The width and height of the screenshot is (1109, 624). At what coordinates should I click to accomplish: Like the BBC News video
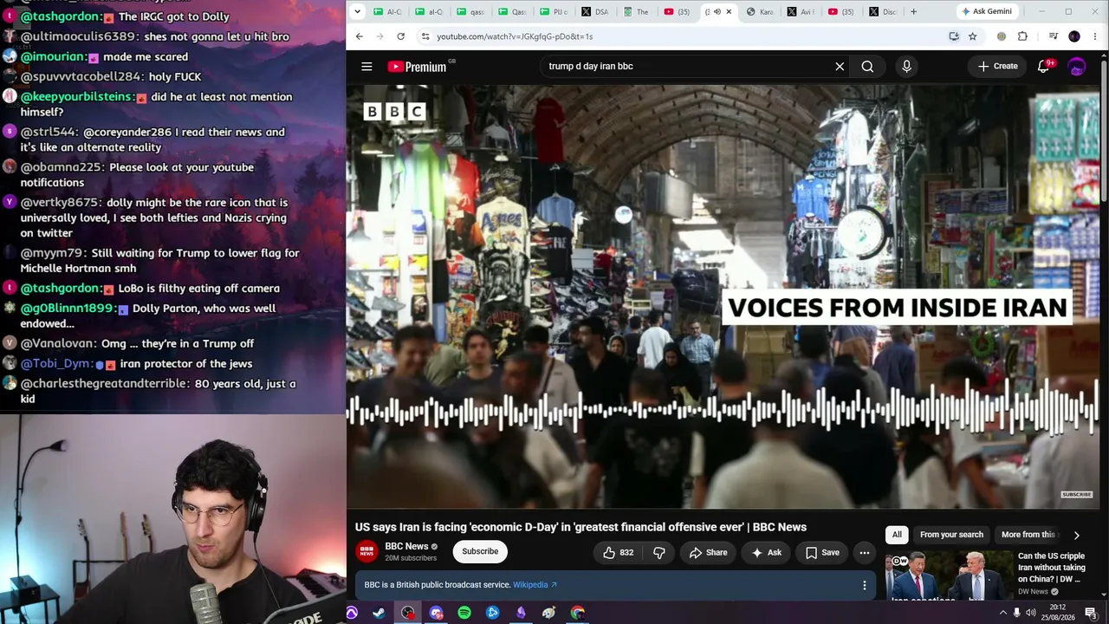pyautogui.click(x=618, y=553)
